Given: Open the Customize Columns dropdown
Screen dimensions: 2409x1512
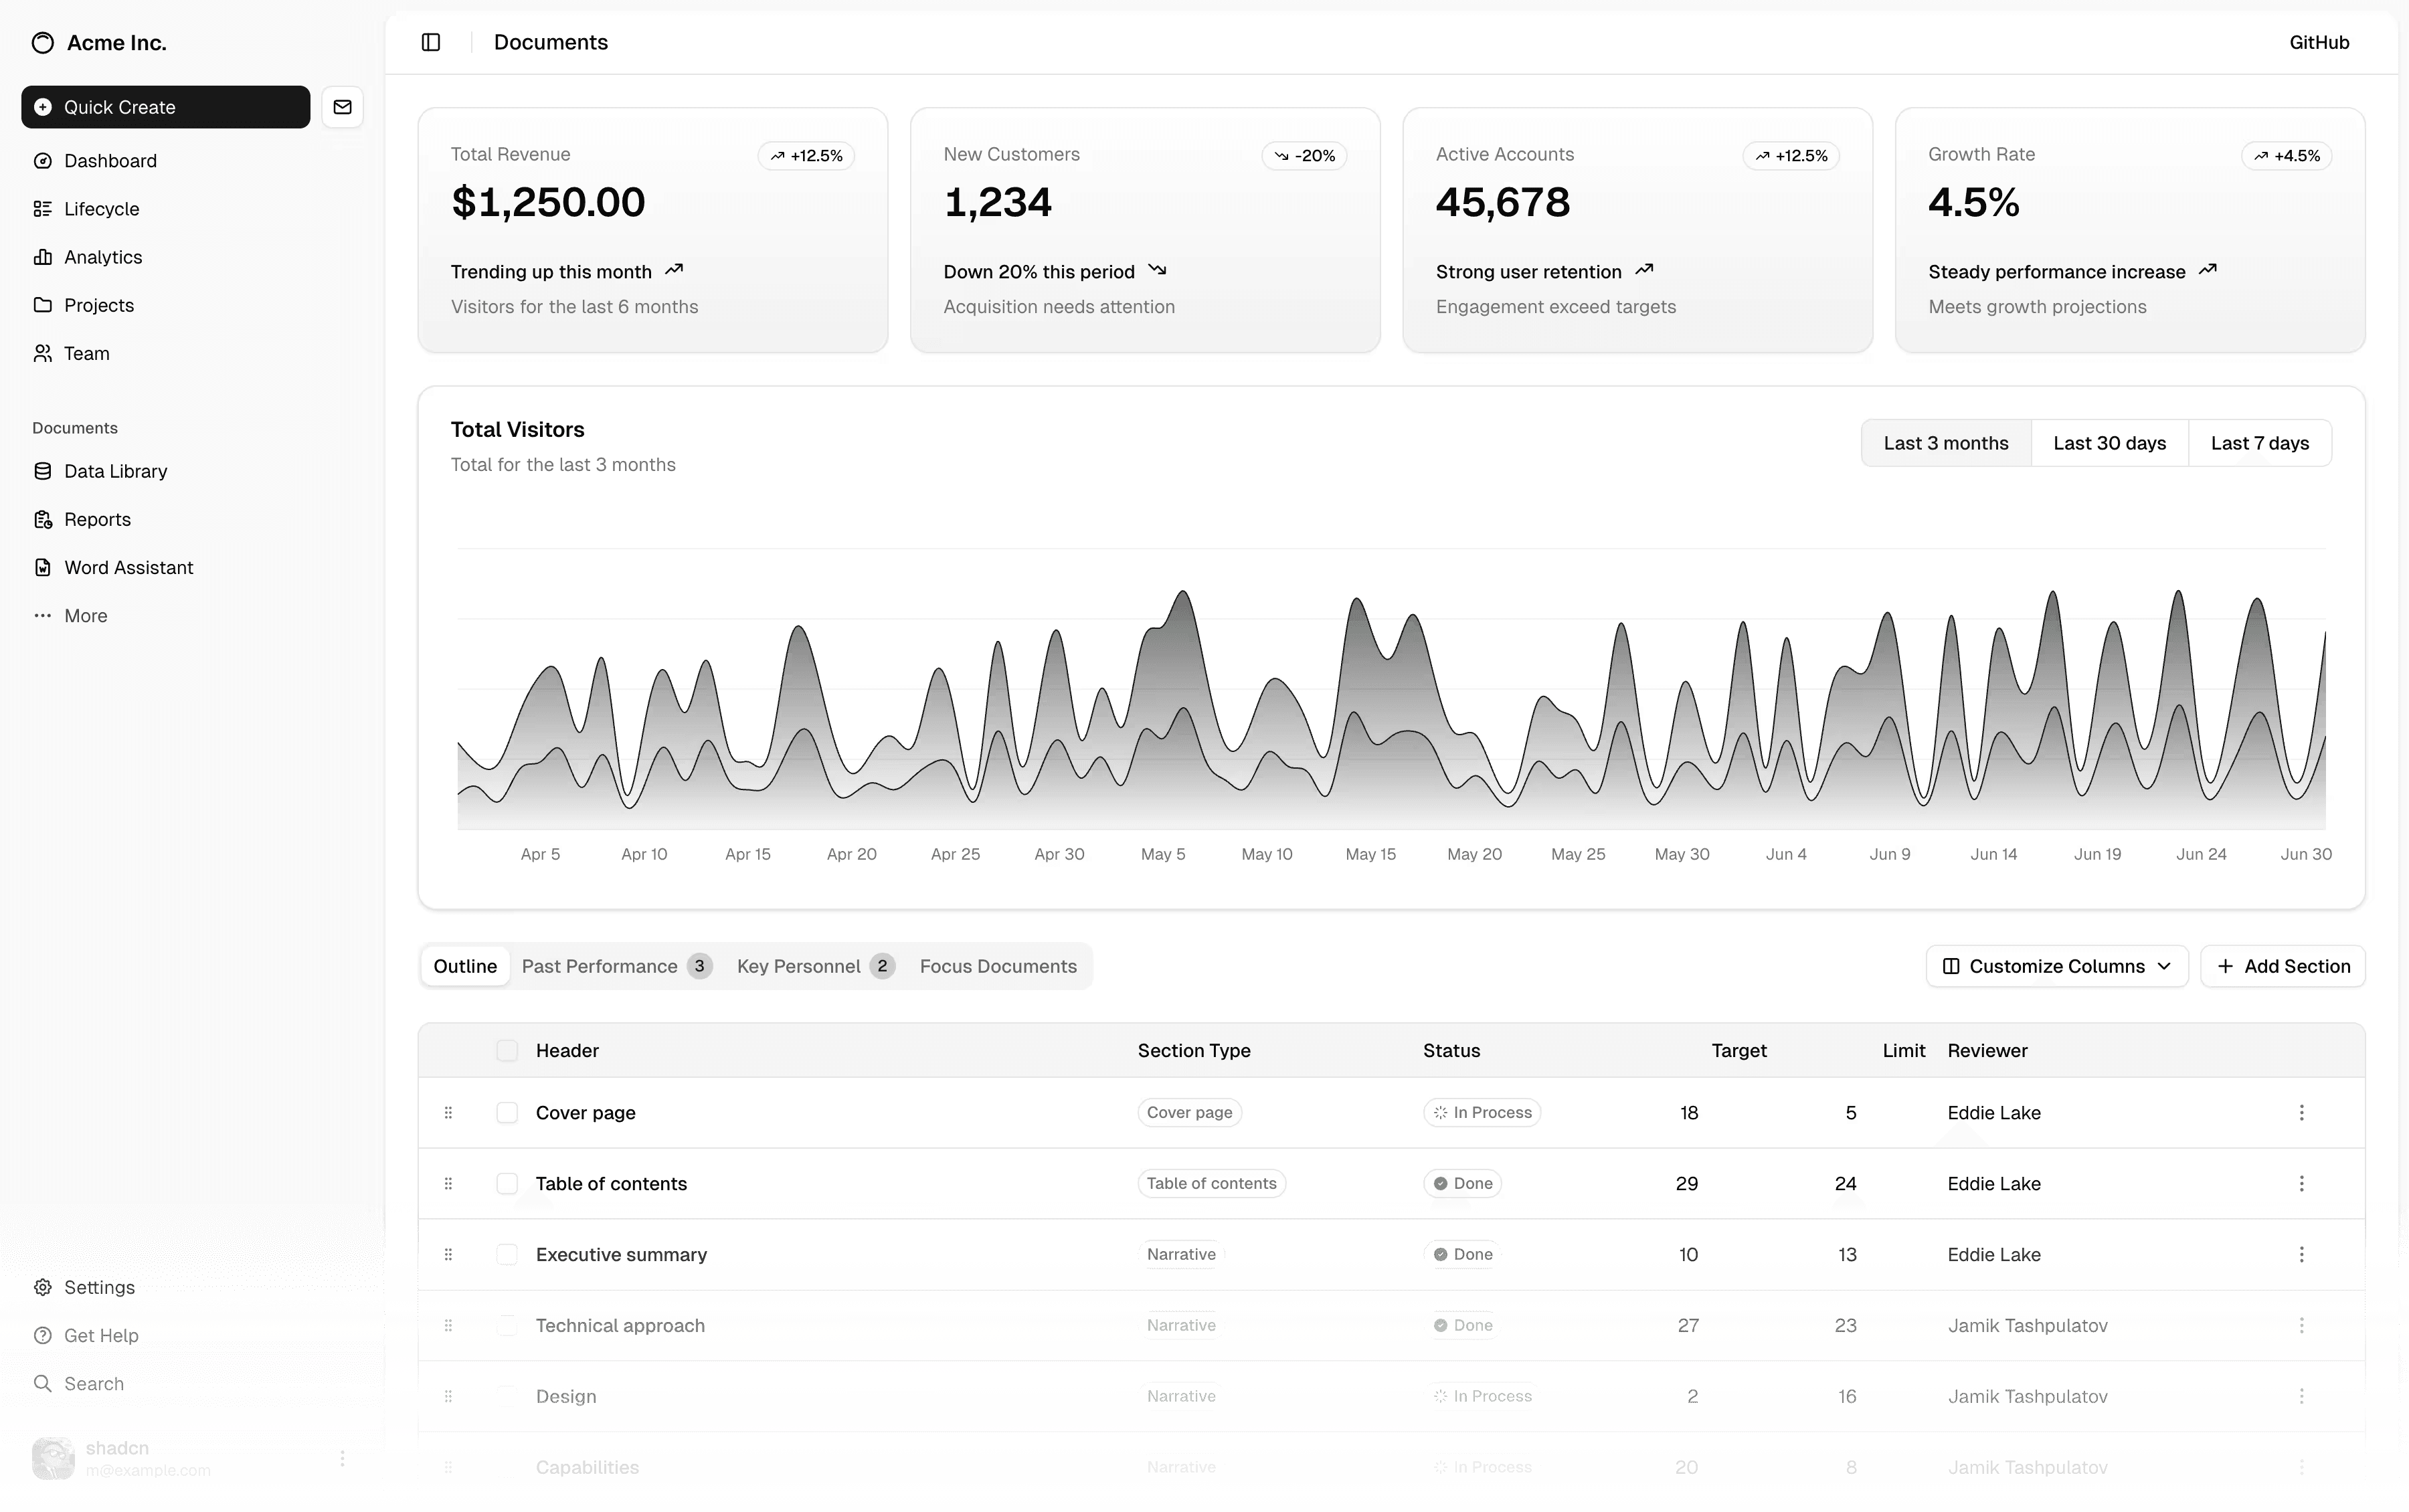Looking at the screenshot, I should pos(2056,966).
